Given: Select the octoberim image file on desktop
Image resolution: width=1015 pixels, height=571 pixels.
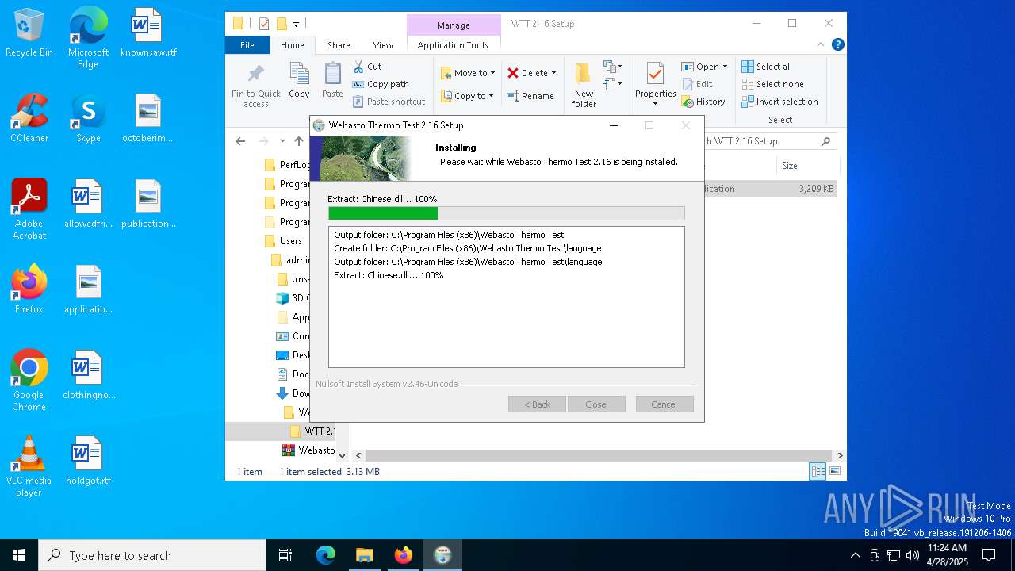Looking at the screenshot, I should tap(148, 119).
